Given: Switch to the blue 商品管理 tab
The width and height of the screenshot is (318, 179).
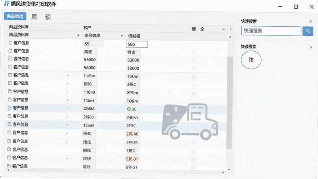Looking at the screenshot, I should click(15, 16).
